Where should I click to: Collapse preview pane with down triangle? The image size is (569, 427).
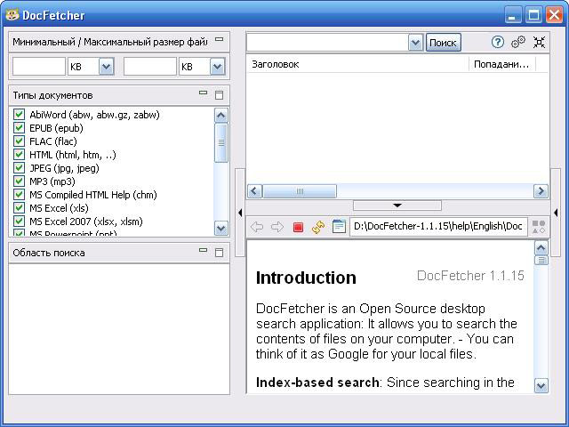pos(397,205)
